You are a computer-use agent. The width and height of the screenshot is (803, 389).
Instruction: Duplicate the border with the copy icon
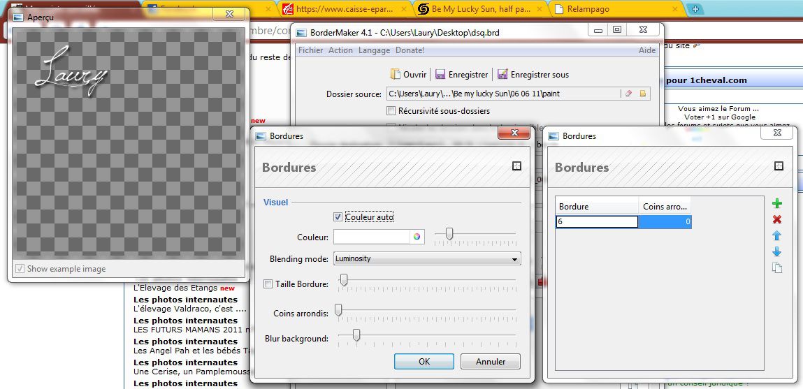(776, 268)
